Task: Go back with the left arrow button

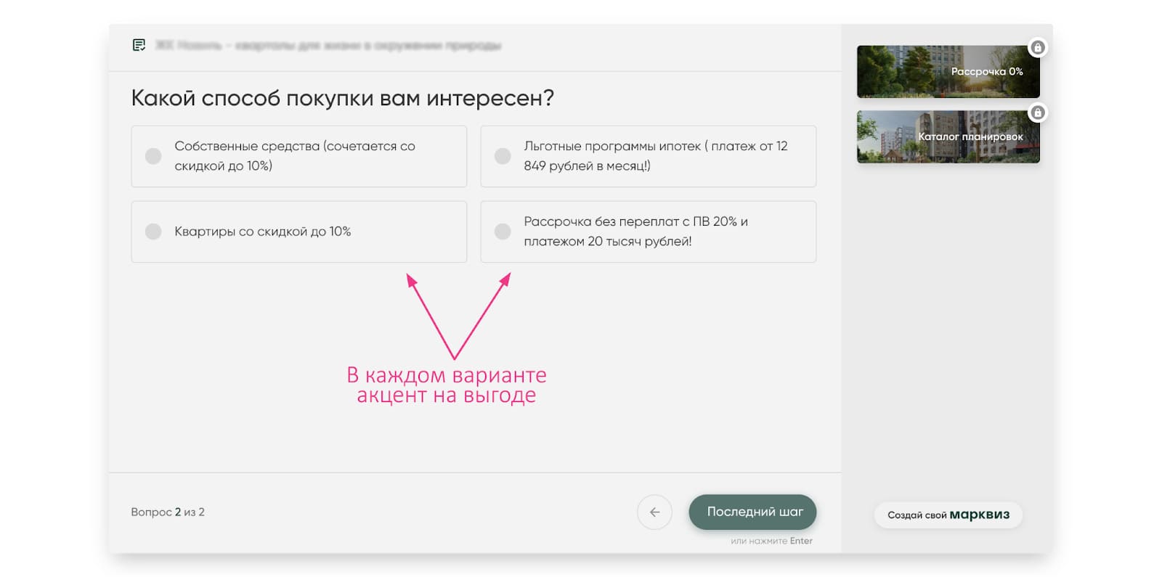Action: [654, 512]
